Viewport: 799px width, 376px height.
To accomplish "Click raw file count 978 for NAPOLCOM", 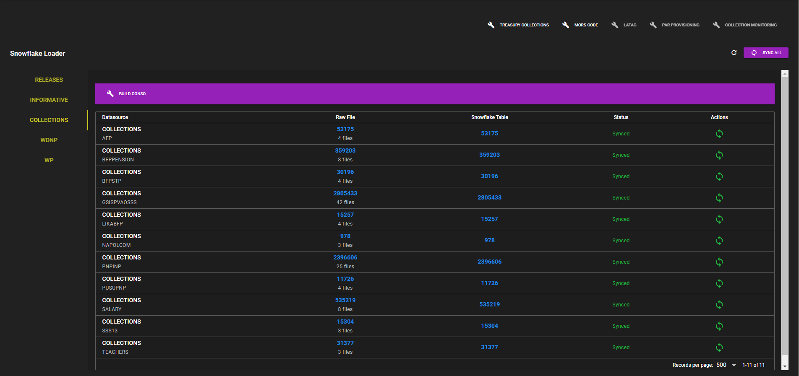I will [x=345, y=236].
